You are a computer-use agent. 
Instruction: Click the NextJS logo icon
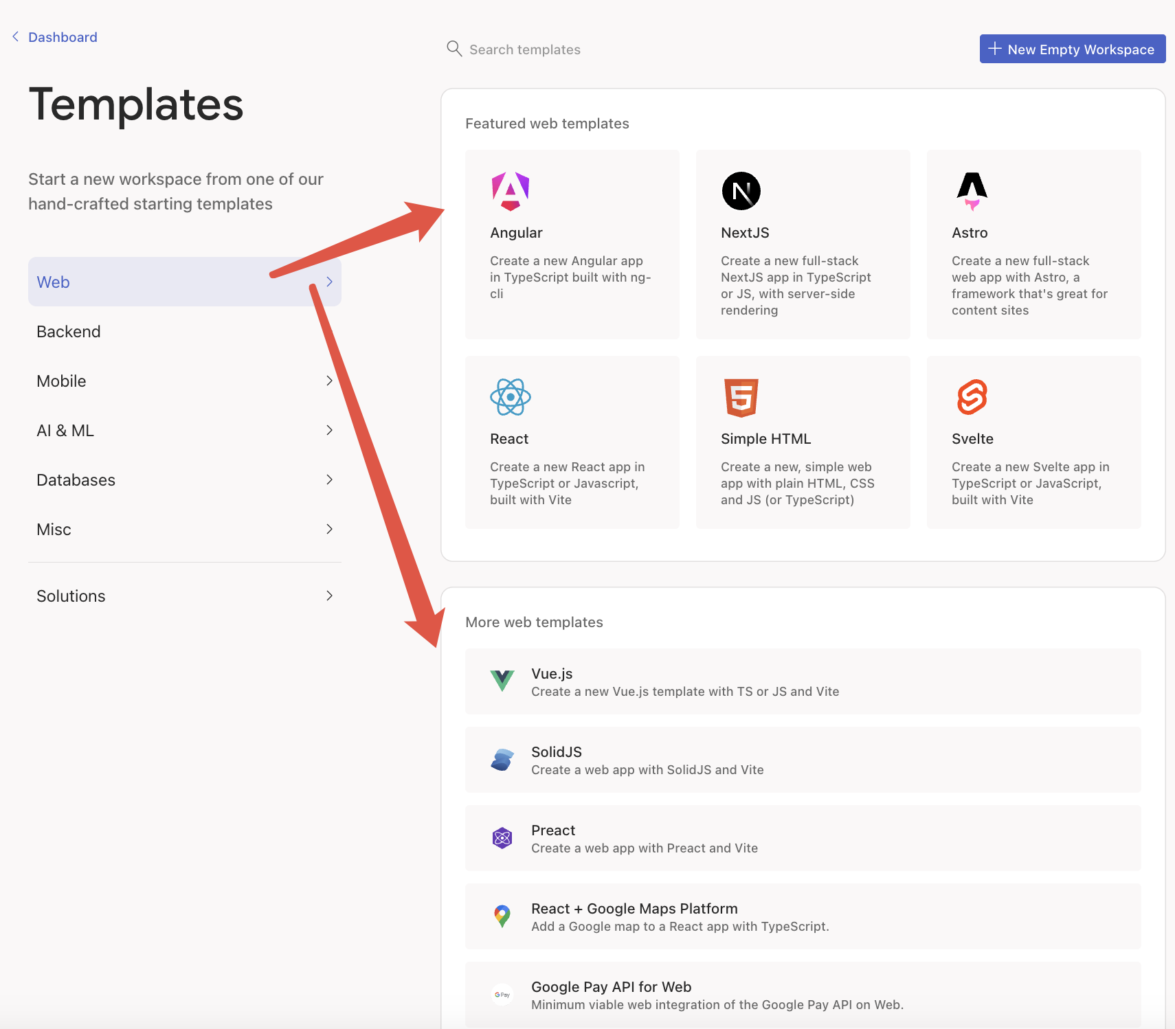tap(741, 191)
